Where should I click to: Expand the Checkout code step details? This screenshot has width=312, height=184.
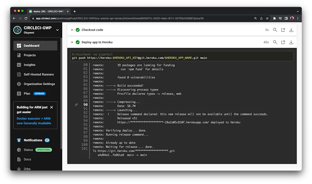(72, 30)
